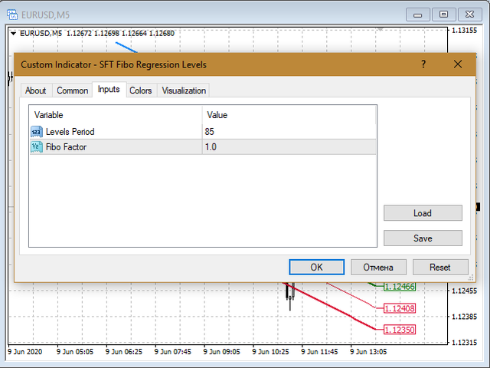Switch to the About tab
The height and width of the screenshot is (368, 490).
[35, 90]
